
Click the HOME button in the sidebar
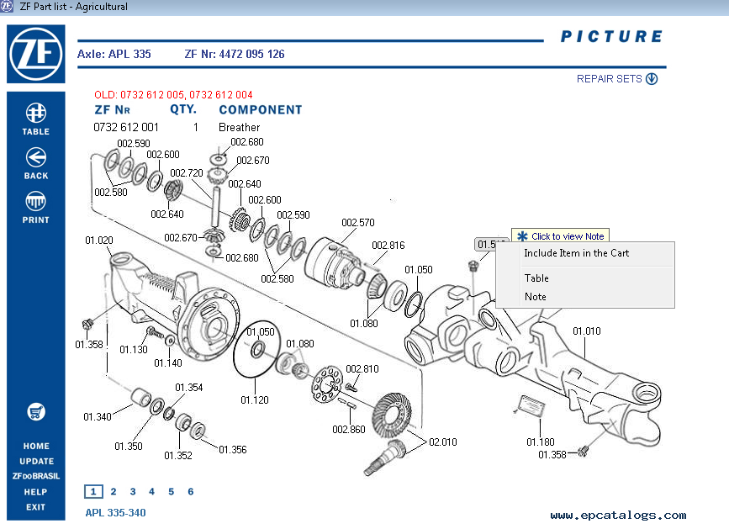(35, 446)
